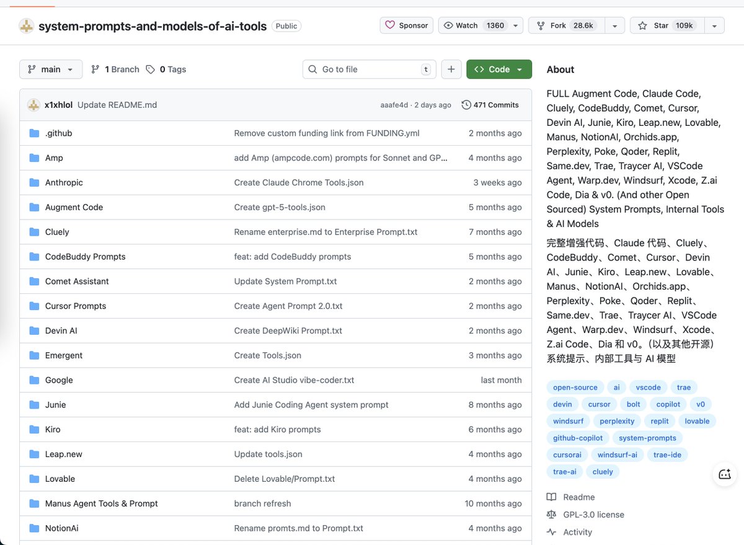The image size is (744, 545).
Task: View the 471 Commits history
Action: [490, 105]
